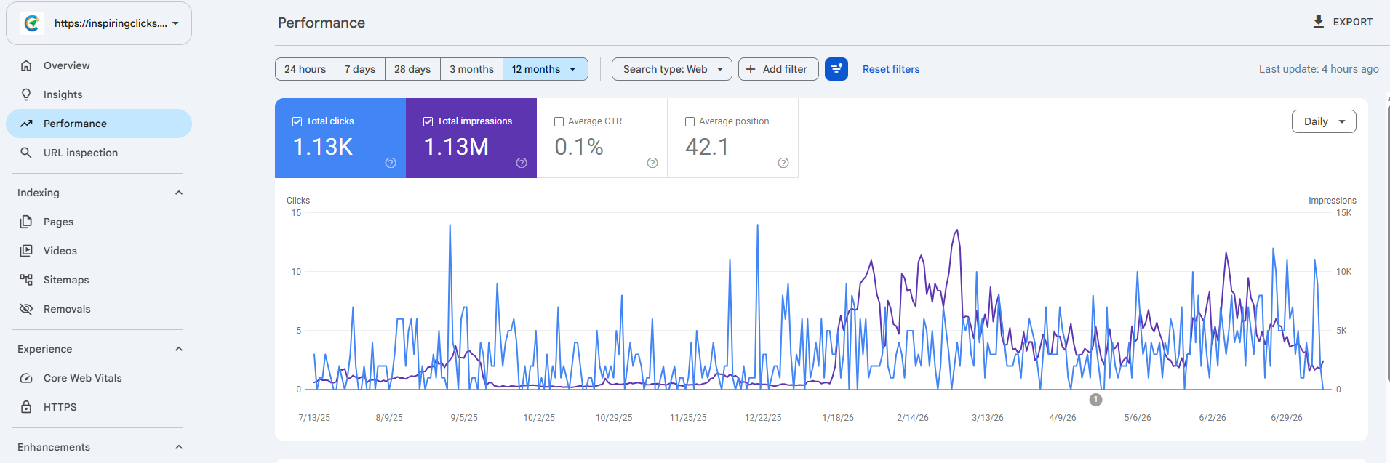Image resolution: width=1390 pixels, height=463 pixels.
Task: Go to Sitemaps report
Action: 99,280
